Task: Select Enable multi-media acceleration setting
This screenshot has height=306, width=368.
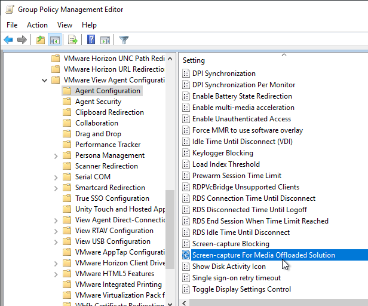Action: coord(243,108)
